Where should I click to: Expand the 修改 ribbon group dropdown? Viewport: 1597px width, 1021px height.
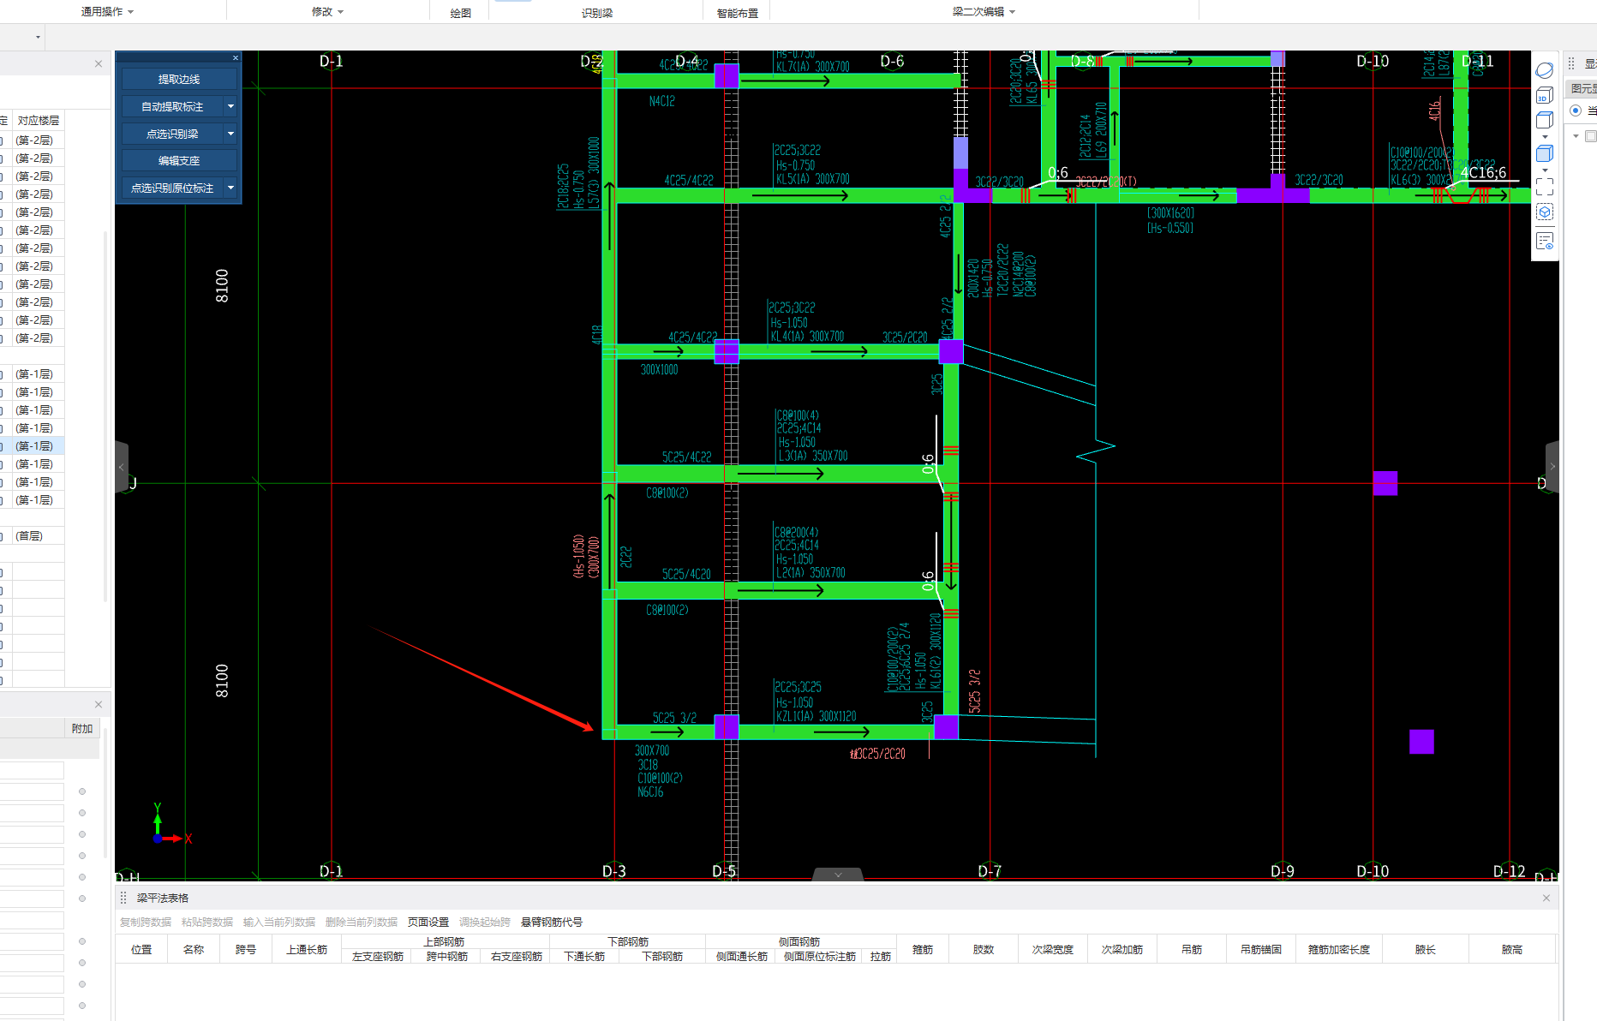[340, 12]
